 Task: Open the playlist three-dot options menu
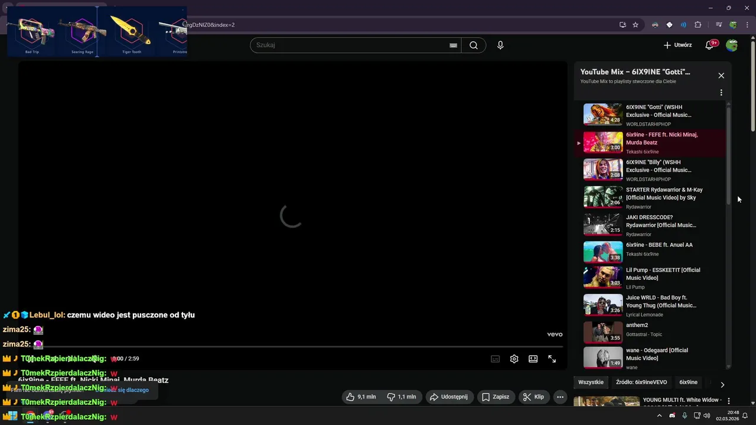[721, 93]
